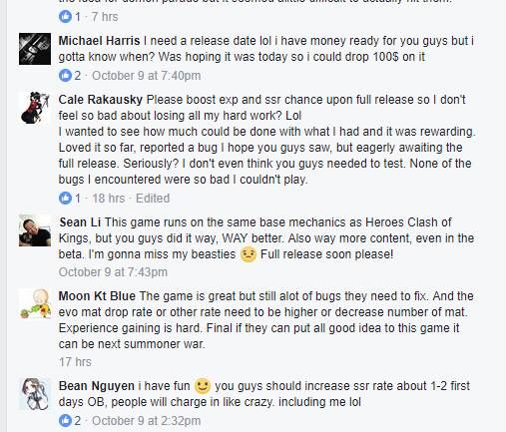
Task: Click October 9 at 7:40pm timestamp
Action: click(146, 76)
